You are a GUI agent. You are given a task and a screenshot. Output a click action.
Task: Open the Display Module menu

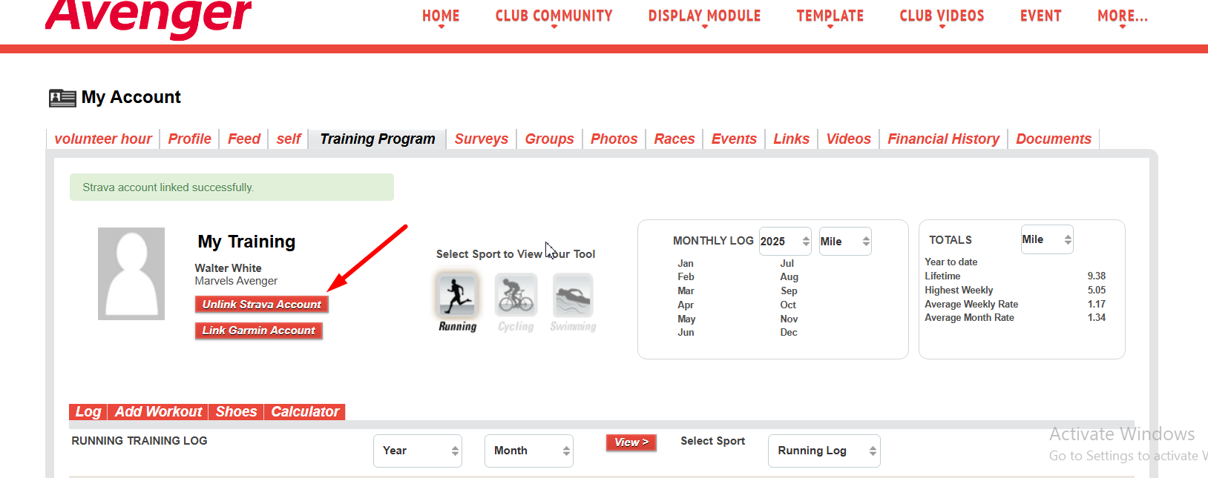coord(704,16)
